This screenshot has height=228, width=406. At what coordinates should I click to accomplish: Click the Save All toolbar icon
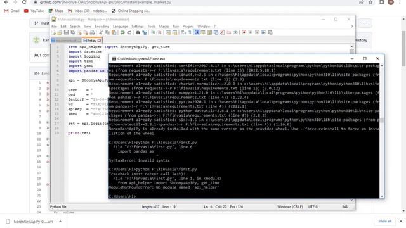pos(72,32)
